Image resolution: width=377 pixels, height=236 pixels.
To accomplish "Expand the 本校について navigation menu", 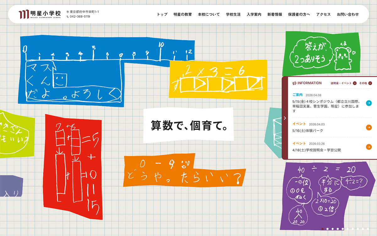I will 208,14.
